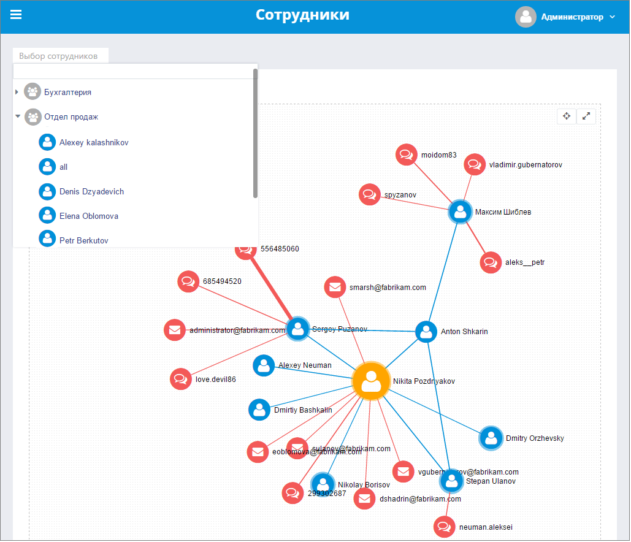Open the hamburger navigation menu

point(16,15)
